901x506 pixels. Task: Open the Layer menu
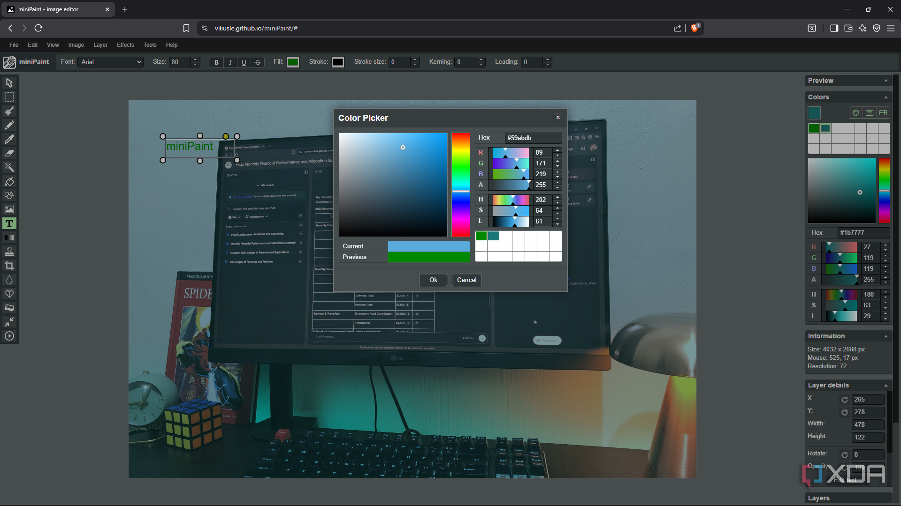[x=100, y=45]
